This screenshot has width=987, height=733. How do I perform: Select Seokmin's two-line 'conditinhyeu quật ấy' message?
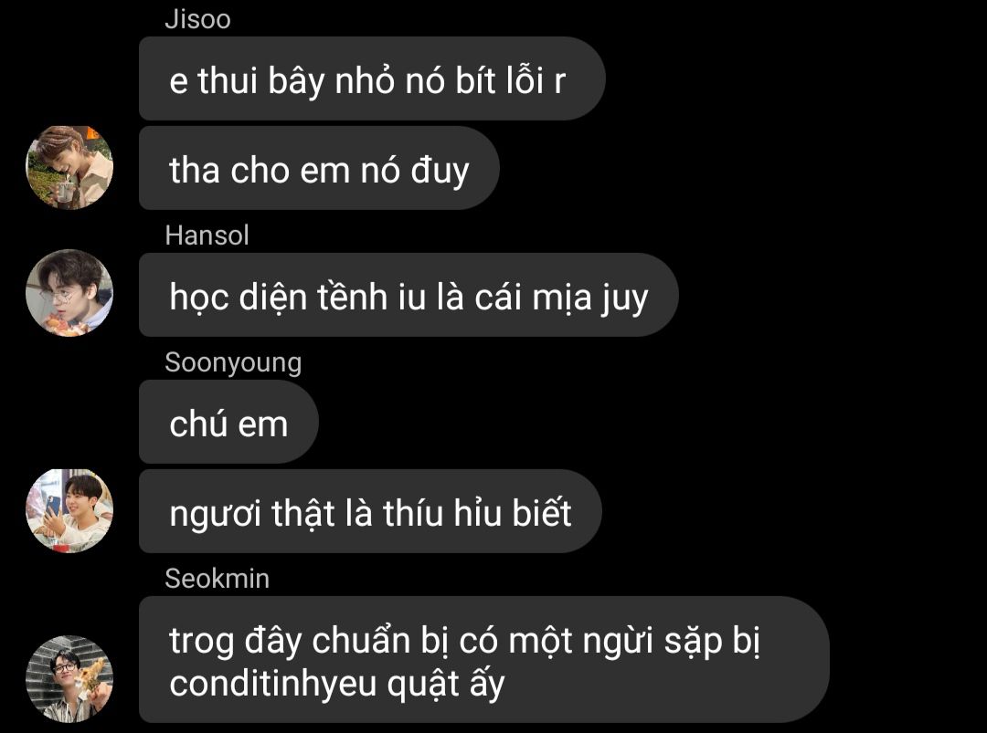pos(484,659)
